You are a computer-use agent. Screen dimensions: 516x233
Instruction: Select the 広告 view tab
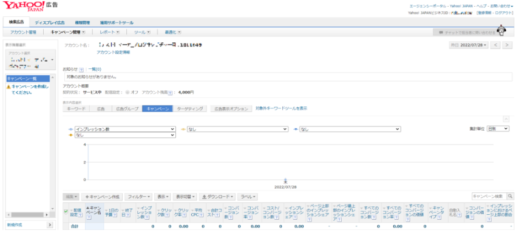[x=101, y=108]
